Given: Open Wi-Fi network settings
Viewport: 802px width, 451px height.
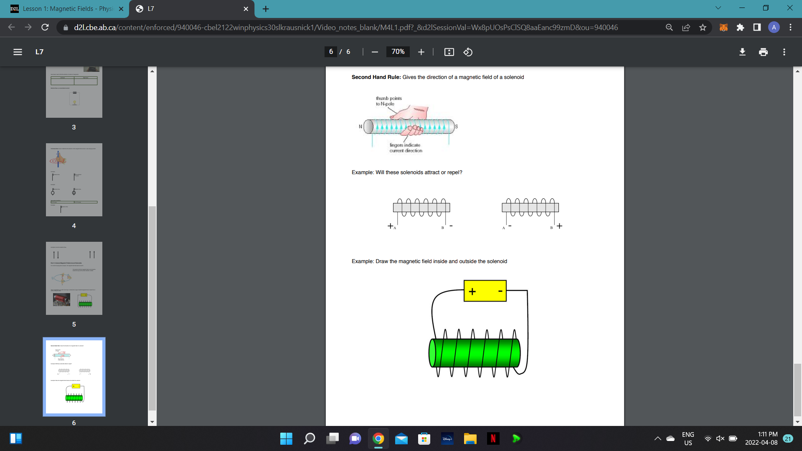Looking at the screenshot, I should point(708,438).
